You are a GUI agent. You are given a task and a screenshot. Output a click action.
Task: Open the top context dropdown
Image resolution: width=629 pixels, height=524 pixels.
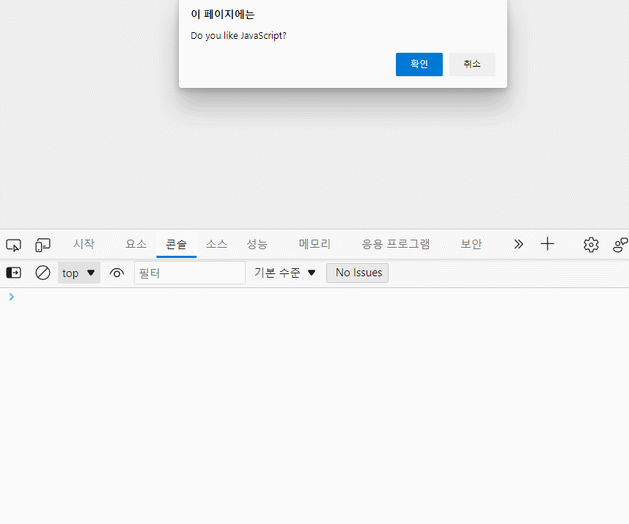[x=79, y=273]
